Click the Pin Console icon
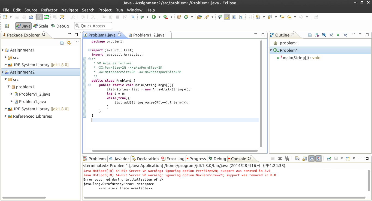Screen dimensions: 372x201 329,159
